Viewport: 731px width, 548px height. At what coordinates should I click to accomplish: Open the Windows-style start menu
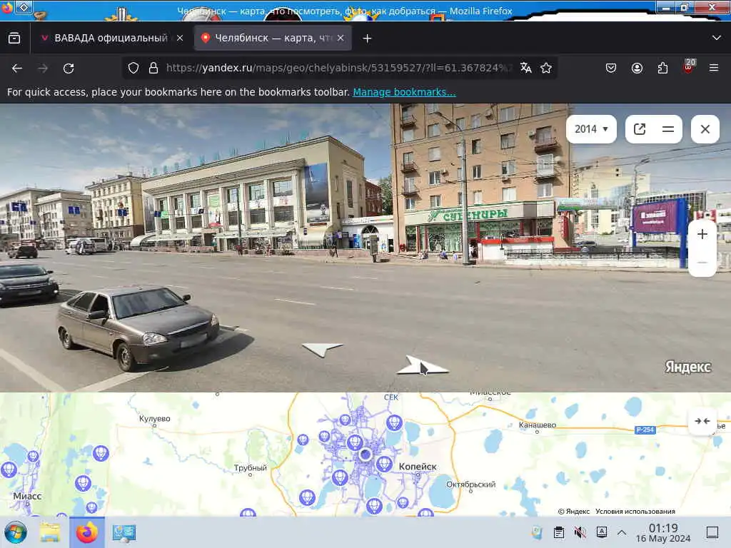pyautogui.click(x=16, y=532)
